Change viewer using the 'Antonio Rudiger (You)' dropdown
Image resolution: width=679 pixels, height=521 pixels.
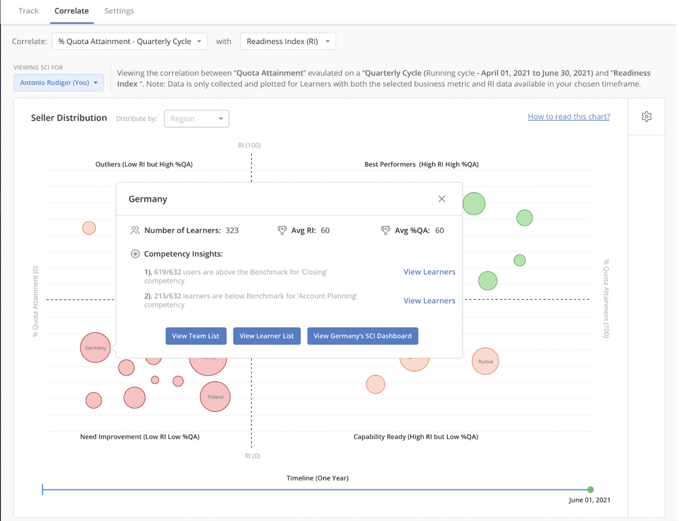[x=58, y=82]
